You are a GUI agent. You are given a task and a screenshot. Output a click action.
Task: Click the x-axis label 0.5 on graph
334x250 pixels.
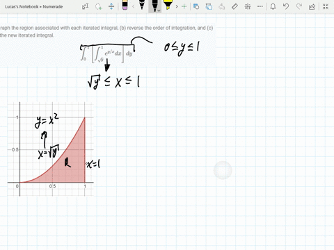(52, 186)
